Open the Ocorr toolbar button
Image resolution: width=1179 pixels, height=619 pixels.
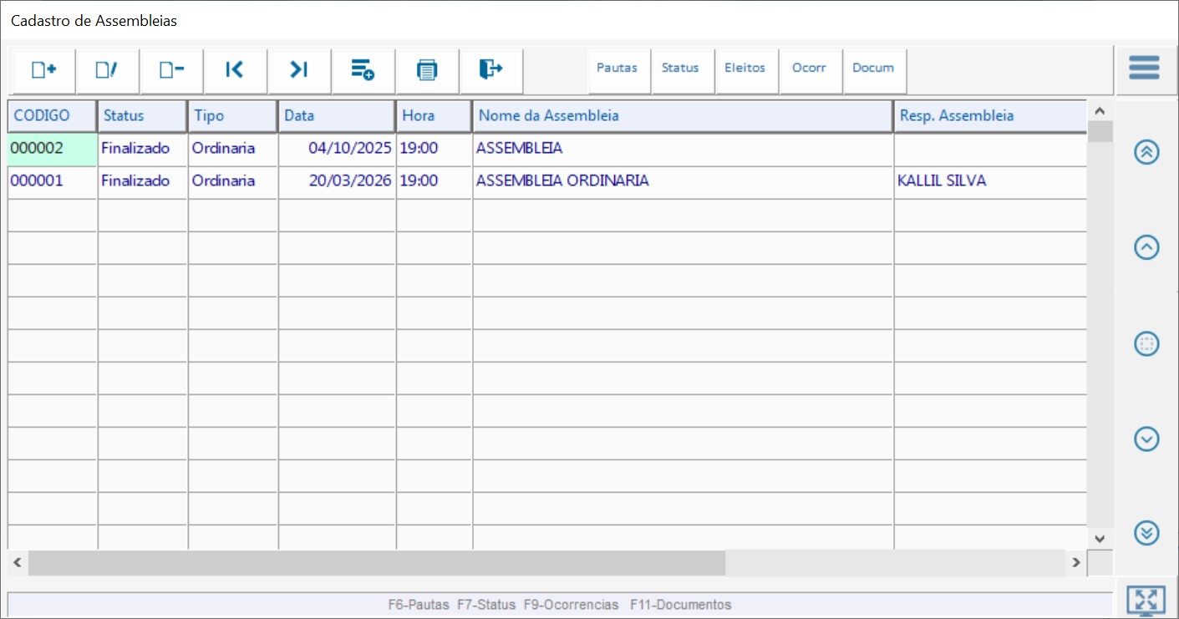coord(809,68)
